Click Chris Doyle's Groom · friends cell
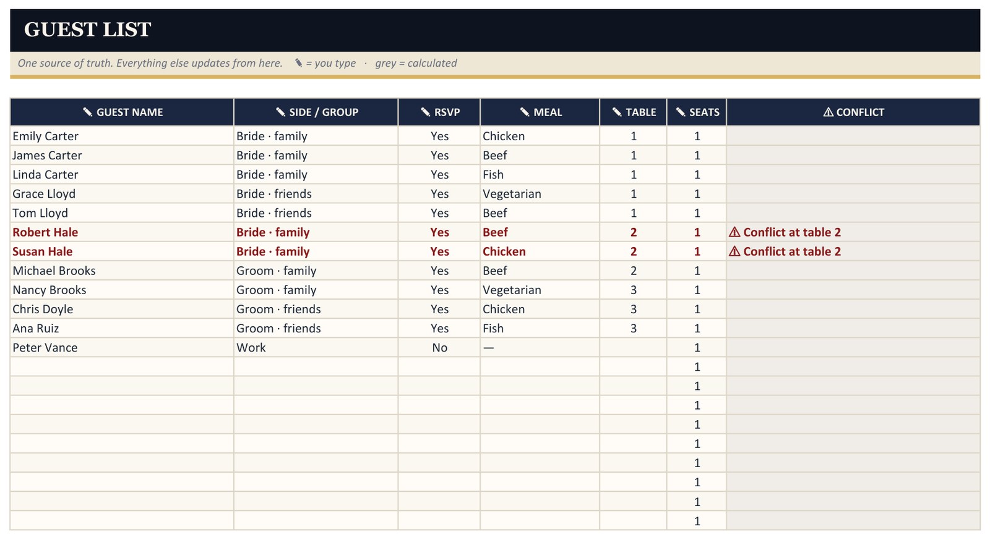Image resolution: width=990 pixels, height=540 pixels. coord(316,309)
